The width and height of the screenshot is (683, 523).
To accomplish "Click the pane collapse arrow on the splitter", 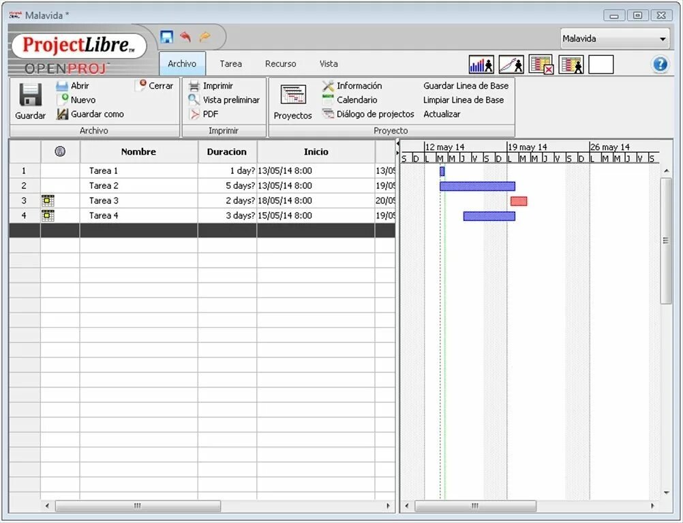I will tap(397, 143).
